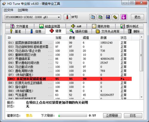Save screenshot with the floppy disk icon
This screenshot has height=122, width=149.
tap(108, 17)
